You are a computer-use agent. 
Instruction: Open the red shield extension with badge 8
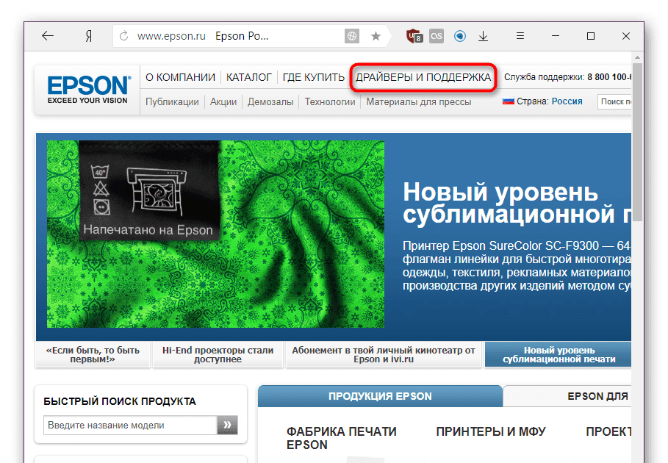coord(414,36)
